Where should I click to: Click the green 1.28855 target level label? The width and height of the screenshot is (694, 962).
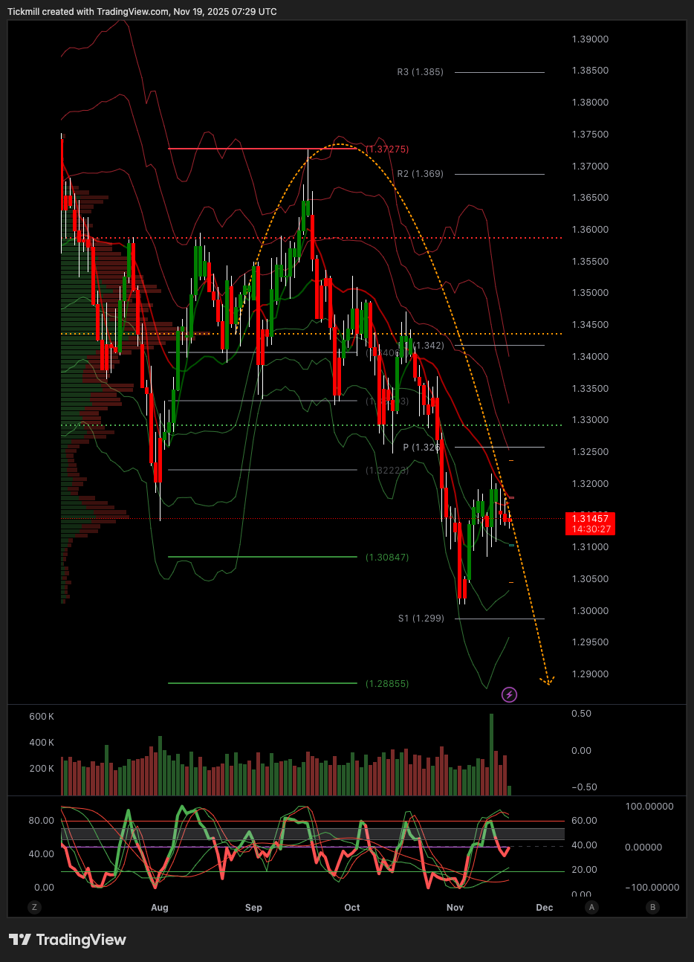[386, 683]
